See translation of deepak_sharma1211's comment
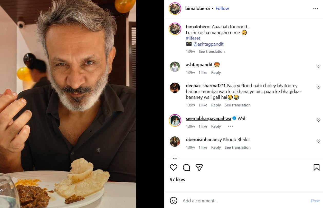 [x=237, y=105]
